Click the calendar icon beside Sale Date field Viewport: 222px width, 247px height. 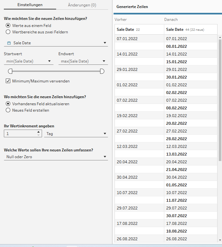point(9,43)
